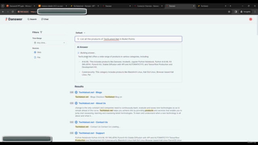Click globe icon beside Support result

tap(76, 133)
